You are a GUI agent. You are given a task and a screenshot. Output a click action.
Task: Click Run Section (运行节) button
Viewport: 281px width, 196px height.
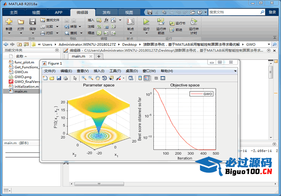(x=177, y=23)
